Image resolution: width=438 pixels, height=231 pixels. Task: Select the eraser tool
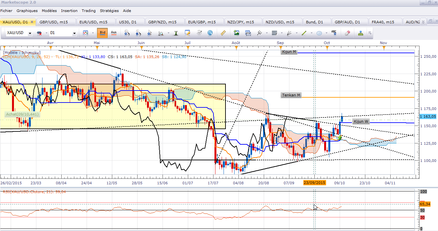click(x=347, y=33)
